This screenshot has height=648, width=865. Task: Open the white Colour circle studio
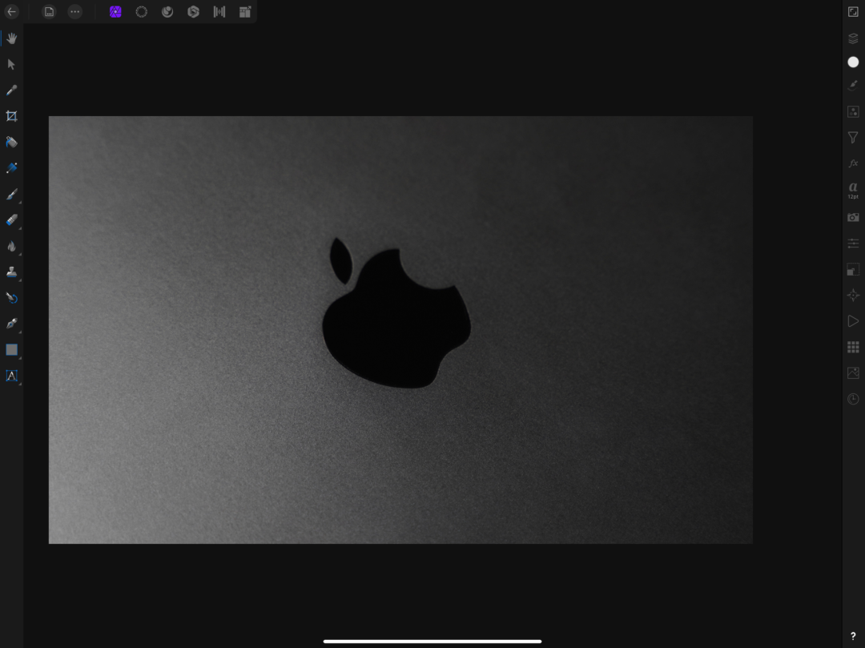point(853,62)
